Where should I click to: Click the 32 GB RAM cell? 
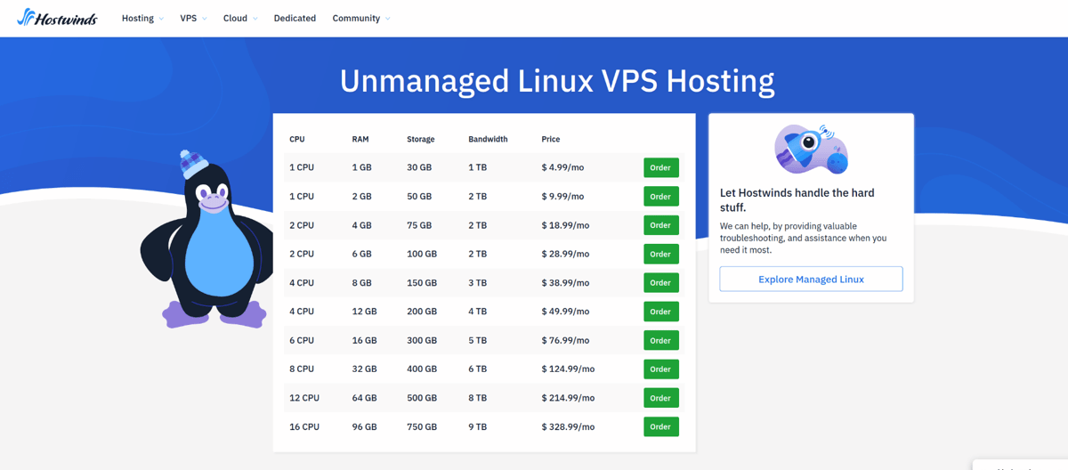(x=365, y=369)
